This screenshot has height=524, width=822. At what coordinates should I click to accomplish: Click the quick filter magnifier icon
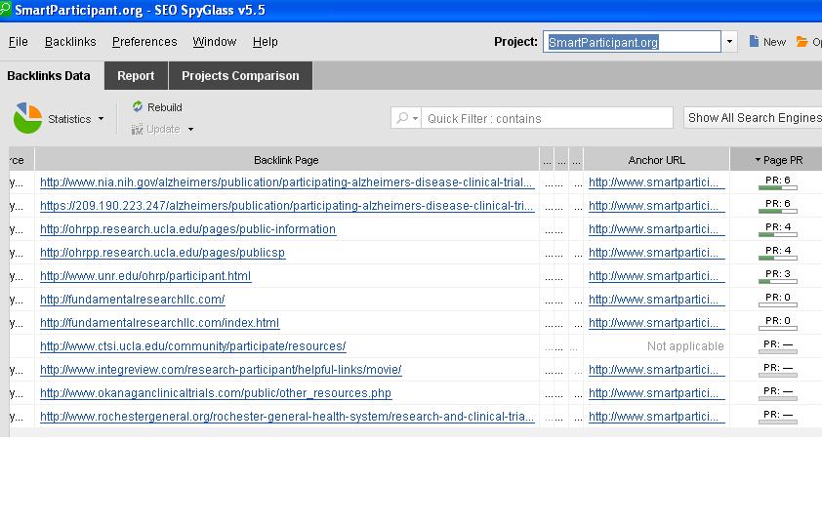coord(402,118)
